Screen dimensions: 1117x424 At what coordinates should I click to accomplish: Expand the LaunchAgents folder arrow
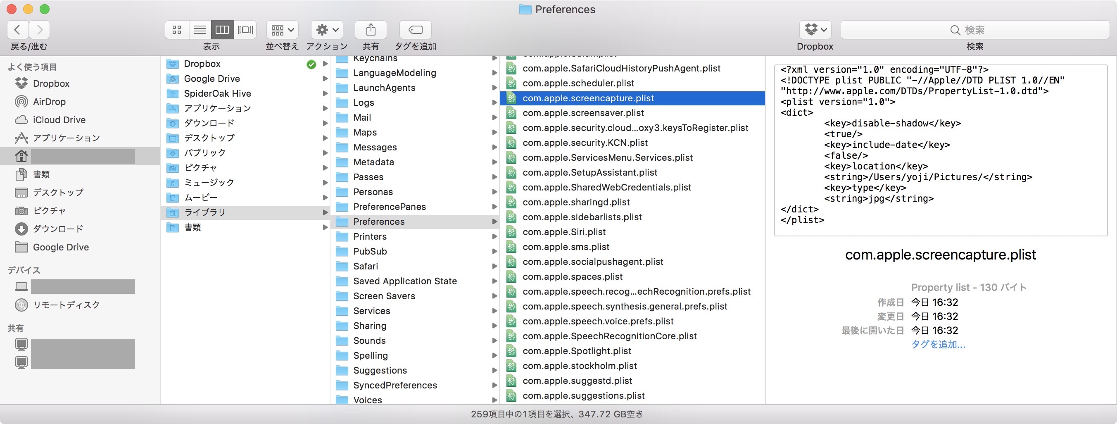point(494,88)
